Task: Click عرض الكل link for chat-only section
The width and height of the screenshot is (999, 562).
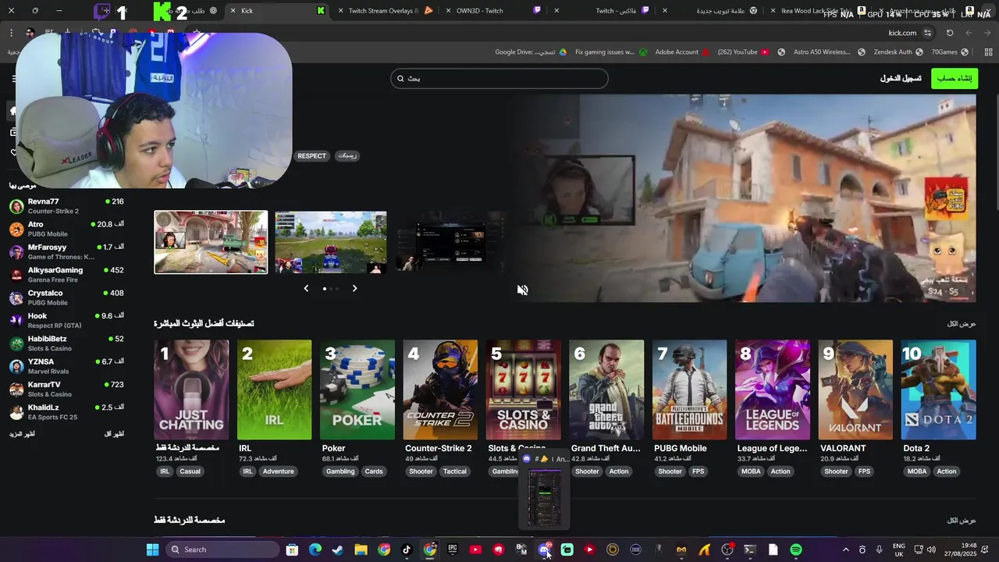Action: point(962,521)
